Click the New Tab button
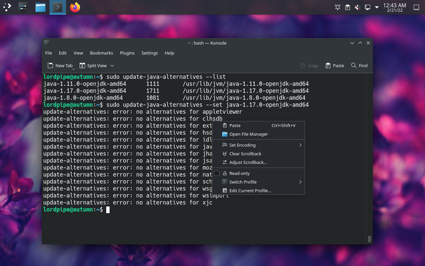425x266 pixels. point(60,66)
